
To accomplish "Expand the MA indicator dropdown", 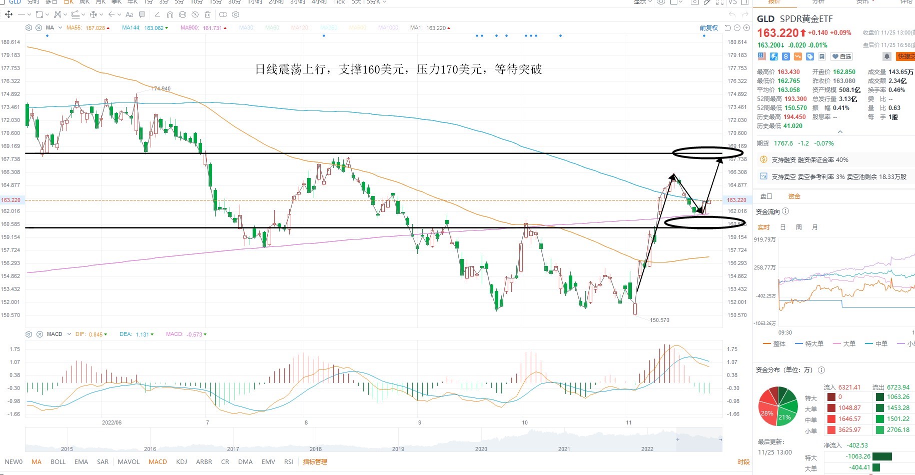I will (60, 27).
